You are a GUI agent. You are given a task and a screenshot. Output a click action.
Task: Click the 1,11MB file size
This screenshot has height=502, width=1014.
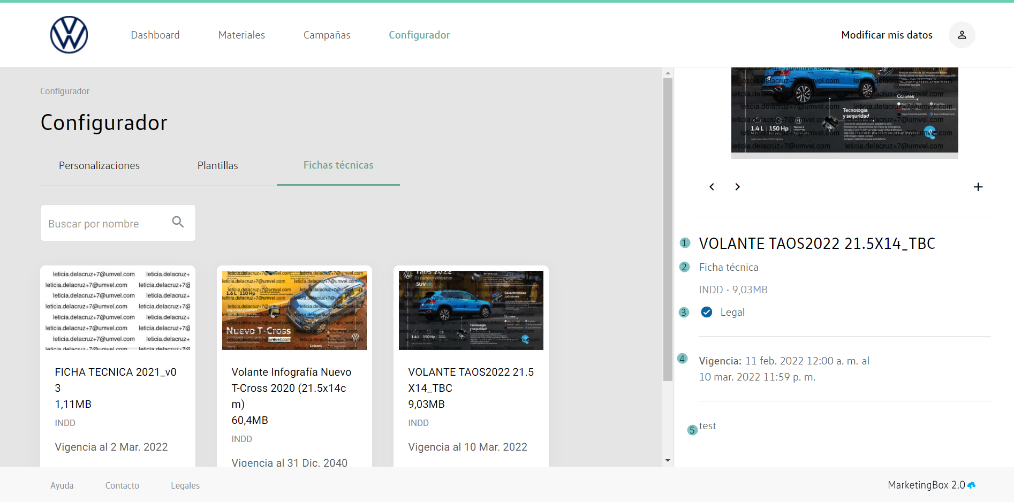pyautogui.click(x=73, y=404)
